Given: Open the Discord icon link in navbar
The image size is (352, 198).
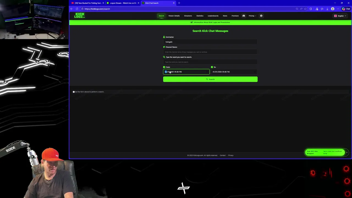Looking at the screenshot, I should (244, 16).
